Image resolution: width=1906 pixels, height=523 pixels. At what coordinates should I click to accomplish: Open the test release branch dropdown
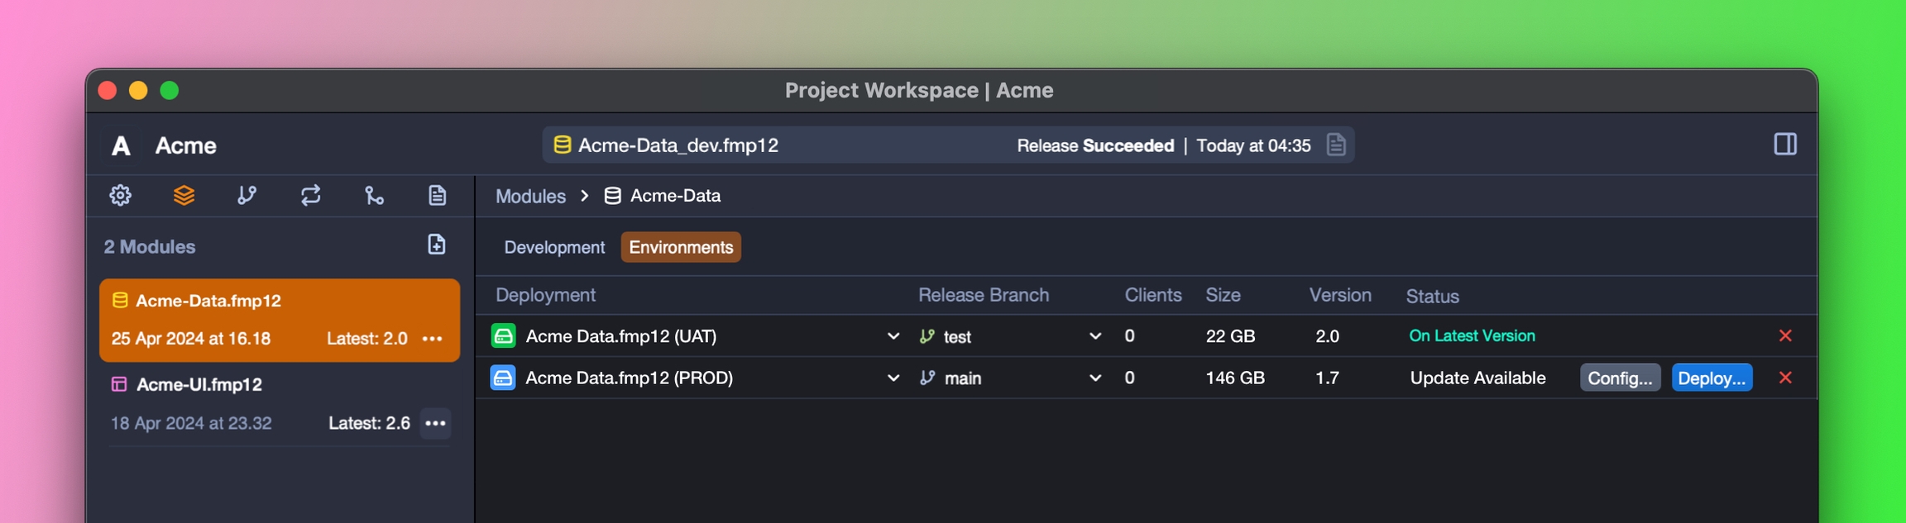[x=1094, y=336]
